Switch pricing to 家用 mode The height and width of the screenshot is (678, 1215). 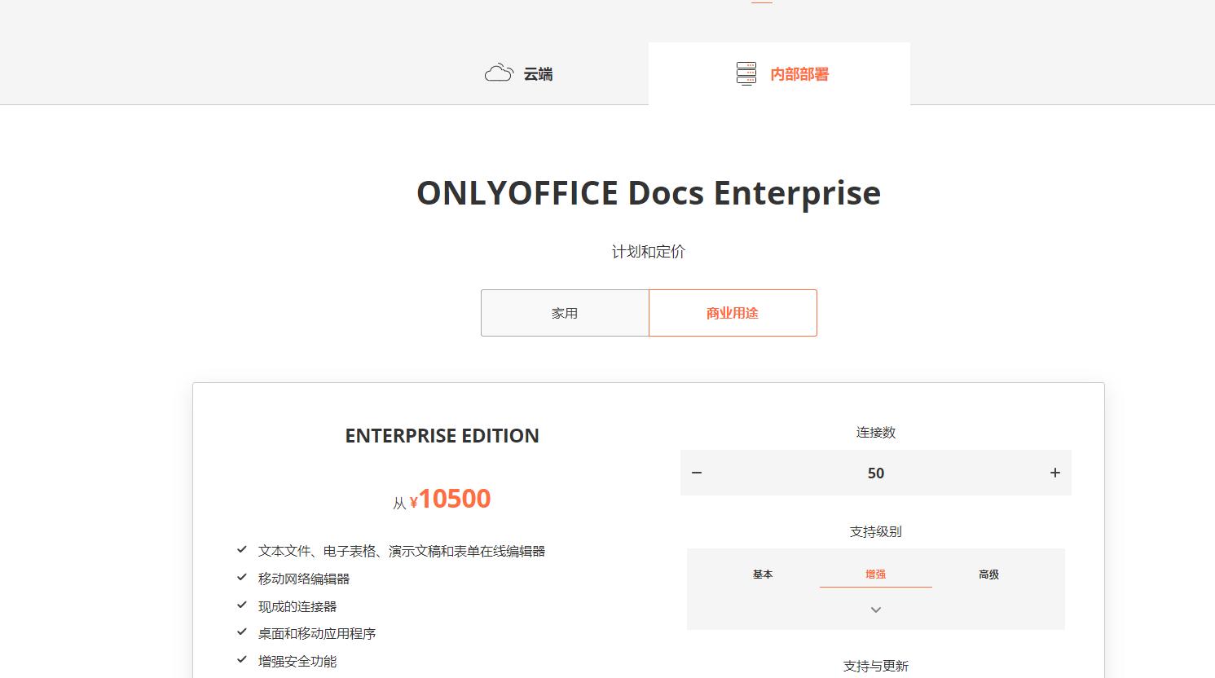tap(565, 312)
